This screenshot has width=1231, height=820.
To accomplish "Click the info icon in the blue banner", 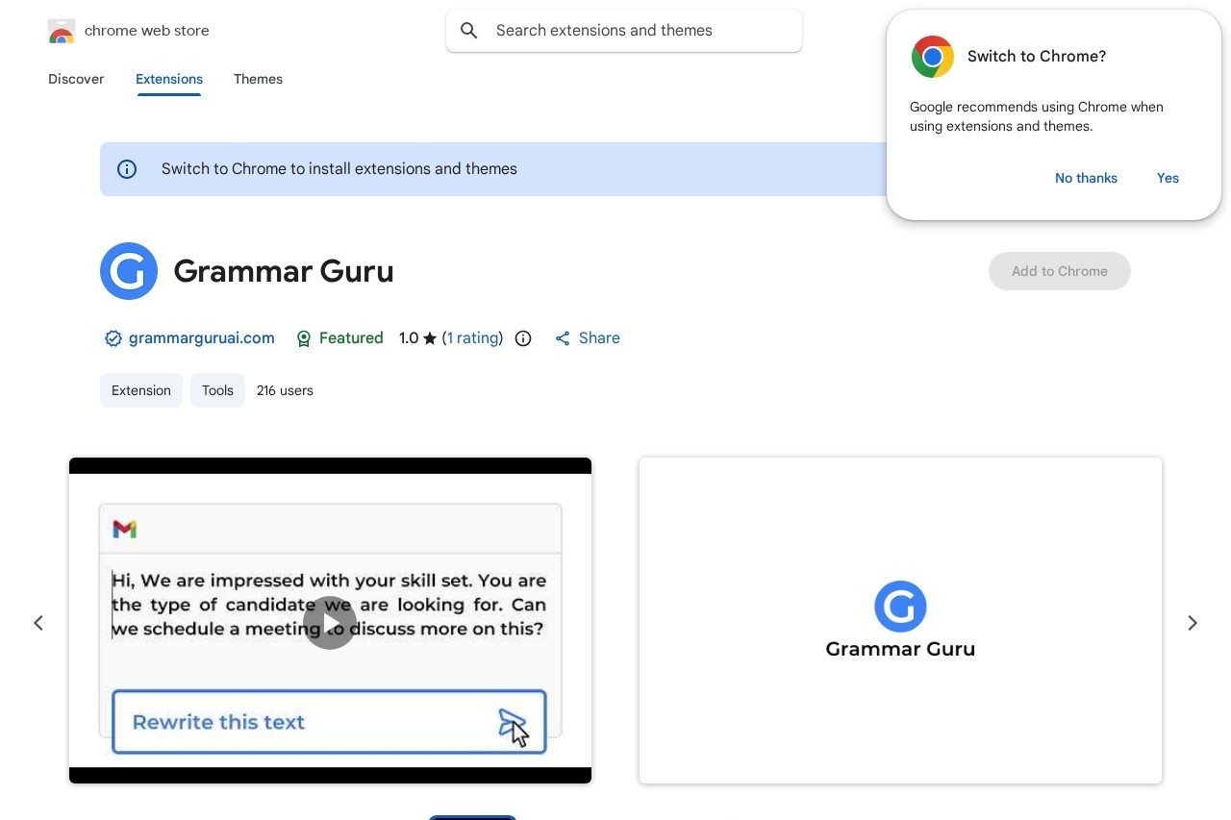I will click(127, 169).
